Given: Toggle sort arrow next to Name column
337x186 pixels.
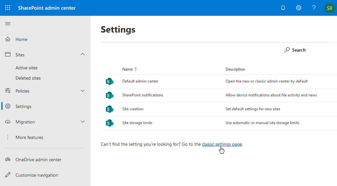Looking at the screenshot, I should (136, 69).
